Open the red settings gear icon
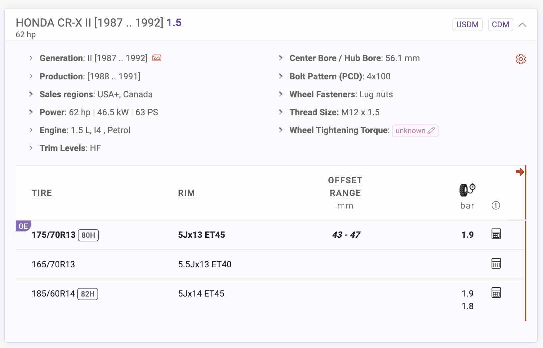The height and width of the screenshot is (348, 543). pyautogui.click(x=521, y=59)
